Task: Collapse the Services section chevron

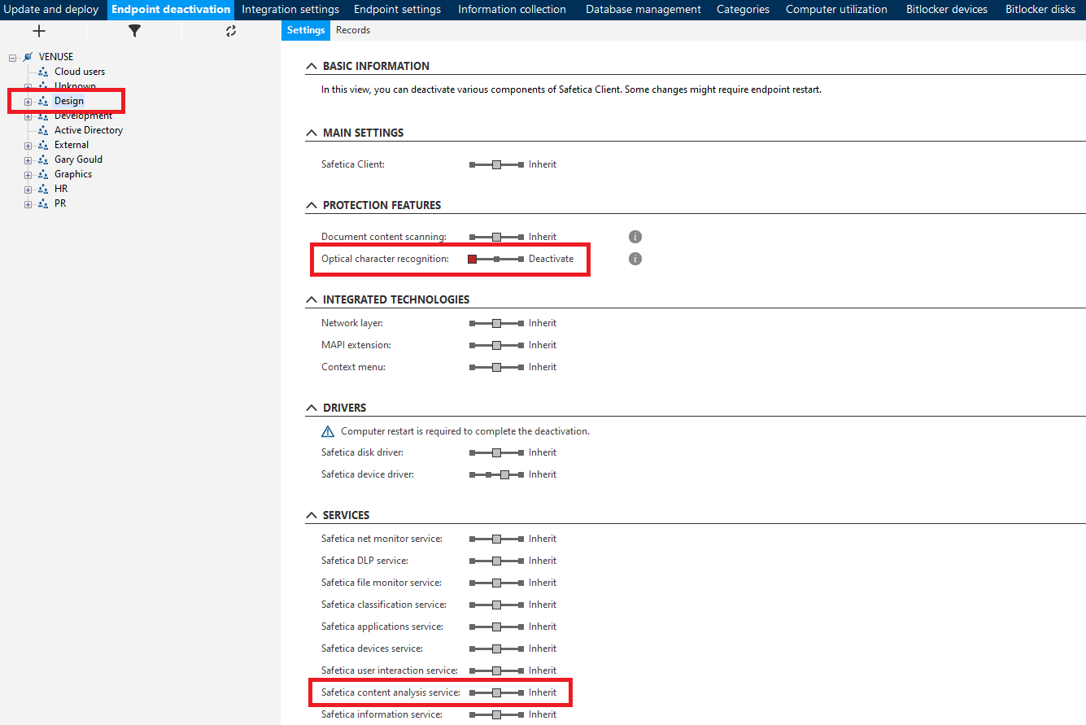Action: 312,515
